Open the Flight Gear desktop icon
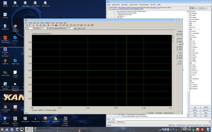Image resolution: width=212 pixels, height=132 pixels. pos(16,61)
